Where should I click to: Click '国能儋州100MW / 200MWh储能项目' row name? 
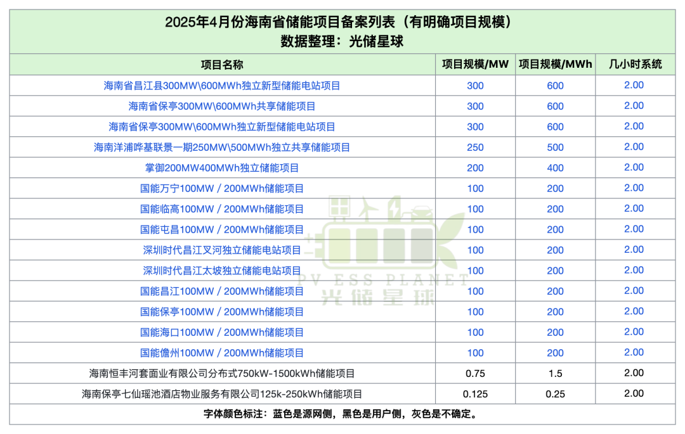(x=222, y=352)
